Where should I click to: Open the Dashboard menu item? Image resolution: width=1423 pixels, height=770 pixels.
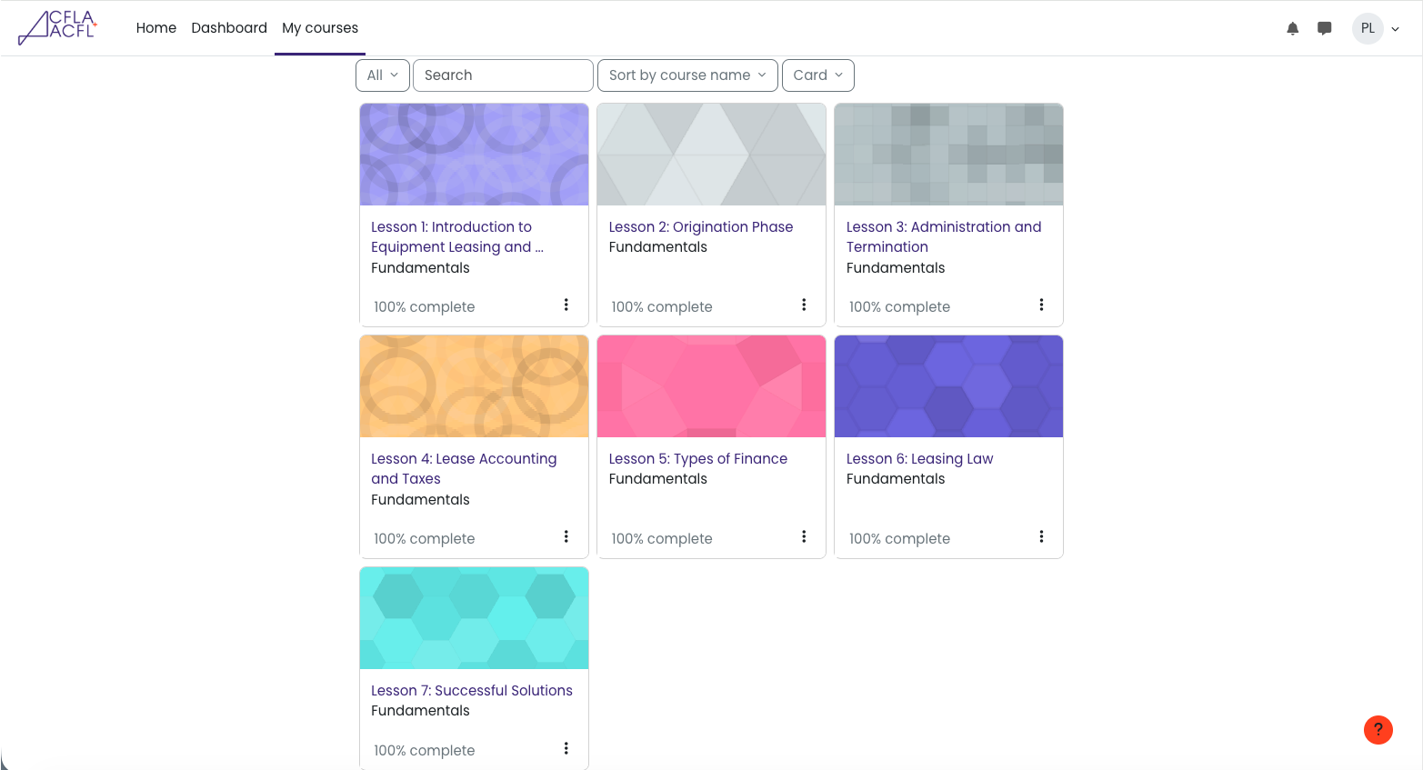pos(229,28)
